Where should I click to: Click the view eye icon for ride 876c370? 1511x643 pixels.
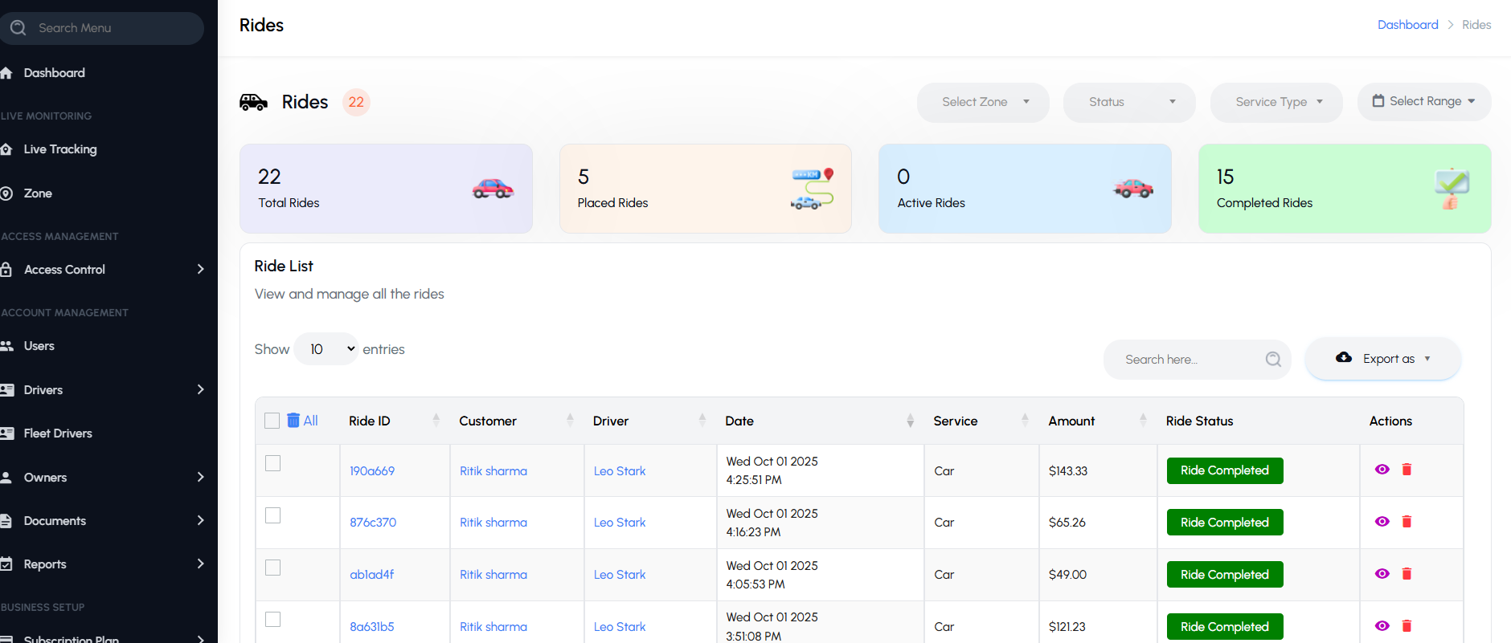(x=1382, y=522)
